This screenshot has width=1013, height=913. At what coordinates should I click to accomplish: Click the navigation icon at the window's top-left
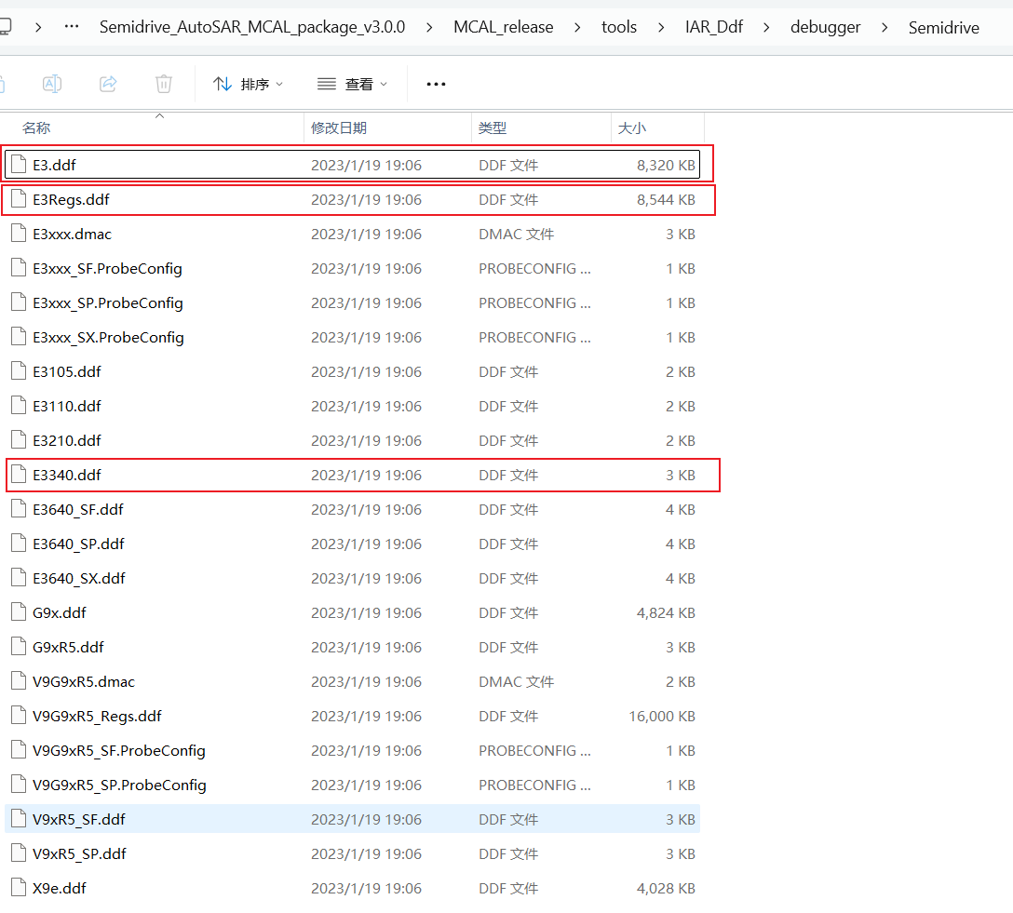point(7,27)
